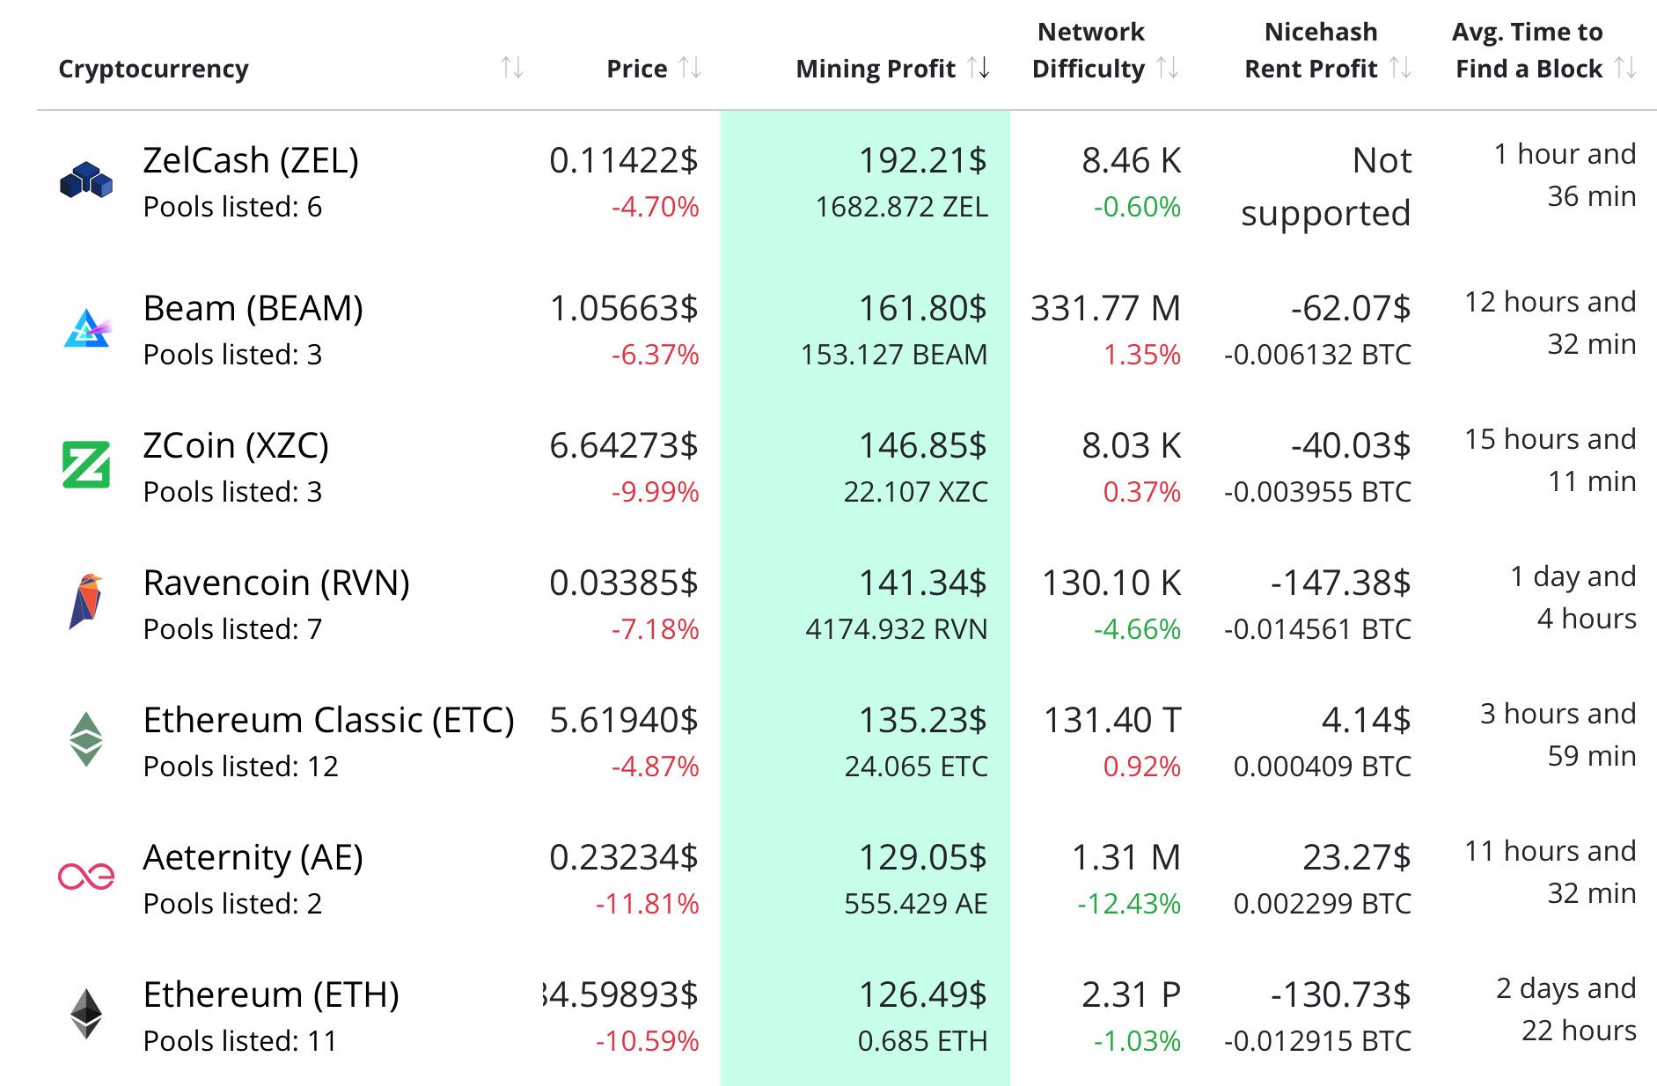Screen dimensions: 1657x1086
Task: Click the ZCoin green logo icon
Action: [x=86, y=466]
